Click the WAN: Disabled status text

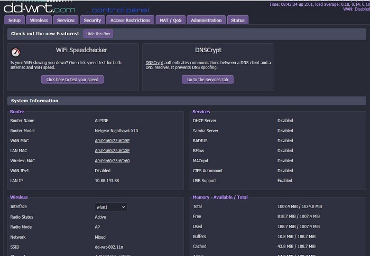[x=356, y=9]
